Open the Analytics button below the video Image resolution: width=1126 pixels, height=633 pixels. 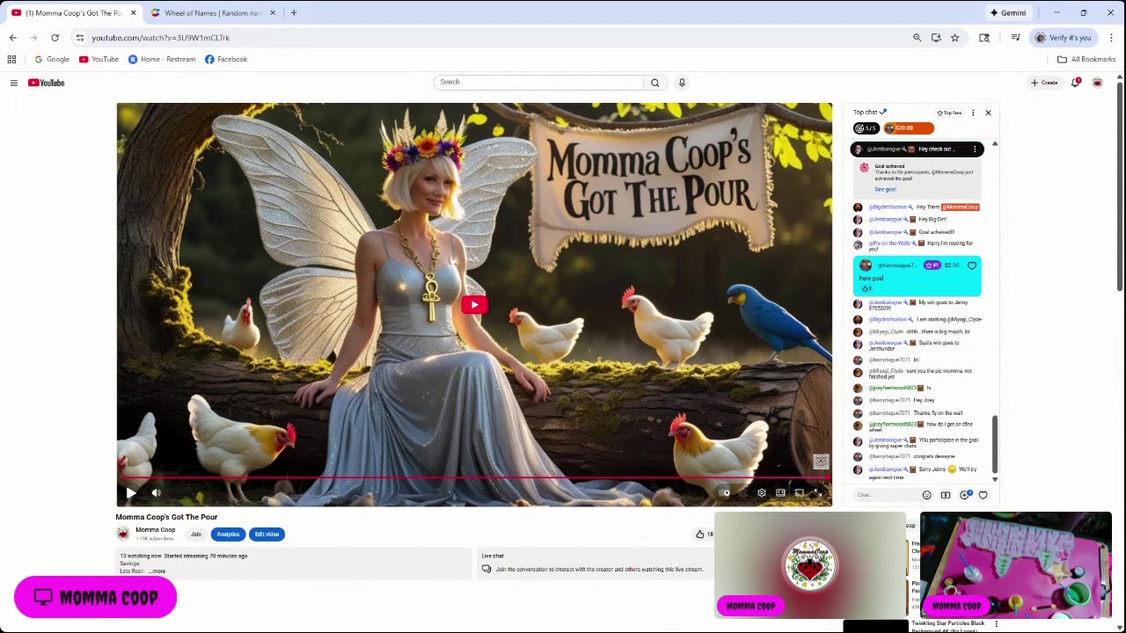(228, 535)
